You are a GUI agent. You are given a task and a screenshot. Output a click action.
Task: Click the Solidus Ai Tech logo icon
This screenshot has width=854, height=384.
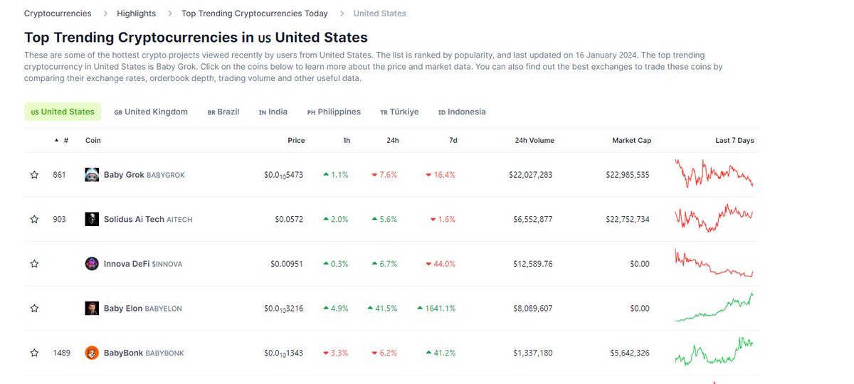[x=92, y=220]
